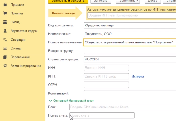Click the Справочники books icon
This screenshot has width=176, height=121.
(5, 57)
